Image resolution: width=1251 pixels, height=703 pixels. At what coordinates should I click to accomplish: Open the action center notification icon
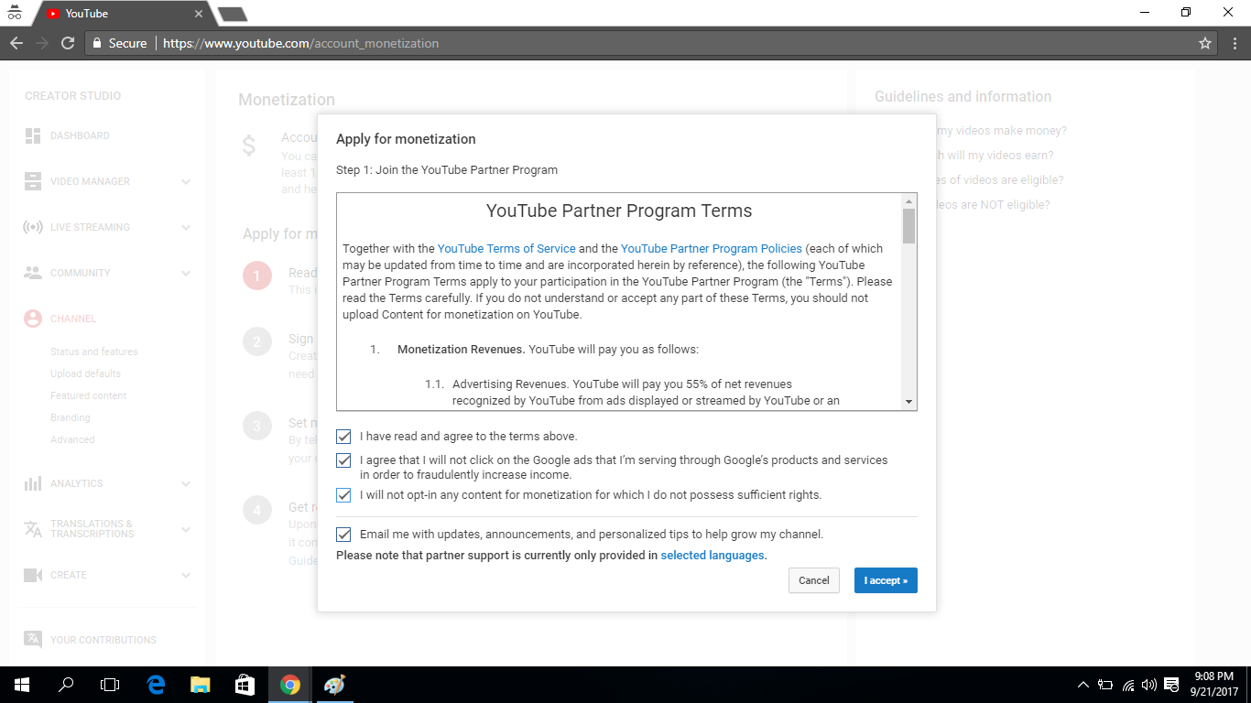1173,685
